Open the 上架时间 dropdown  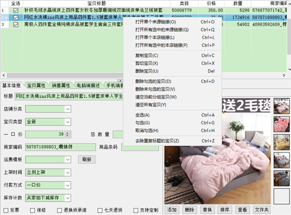coord(68,172)
